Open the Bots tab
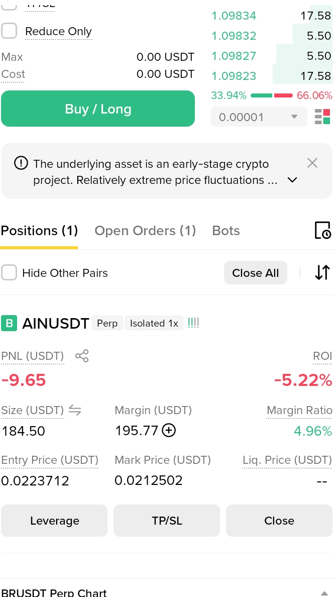 [226, 231]
